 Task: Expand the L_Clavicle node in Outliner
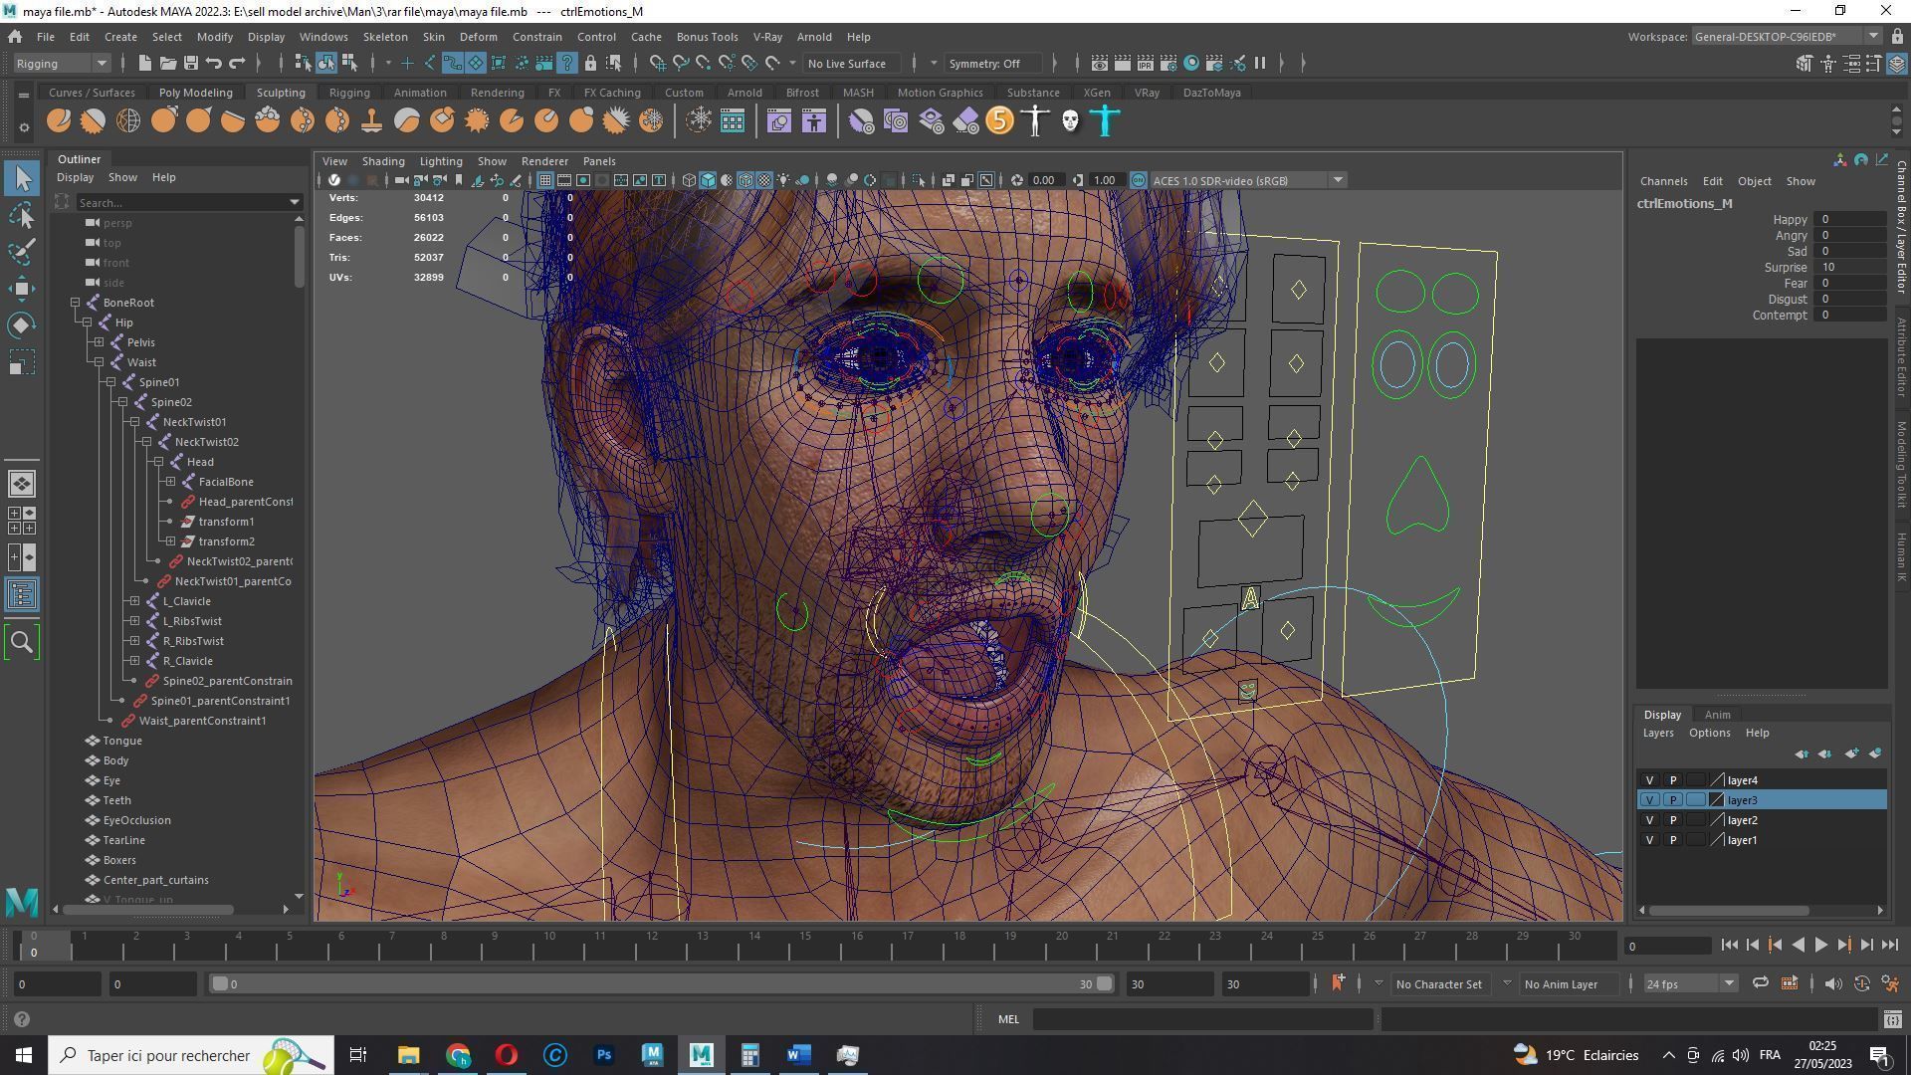point(135,601)
